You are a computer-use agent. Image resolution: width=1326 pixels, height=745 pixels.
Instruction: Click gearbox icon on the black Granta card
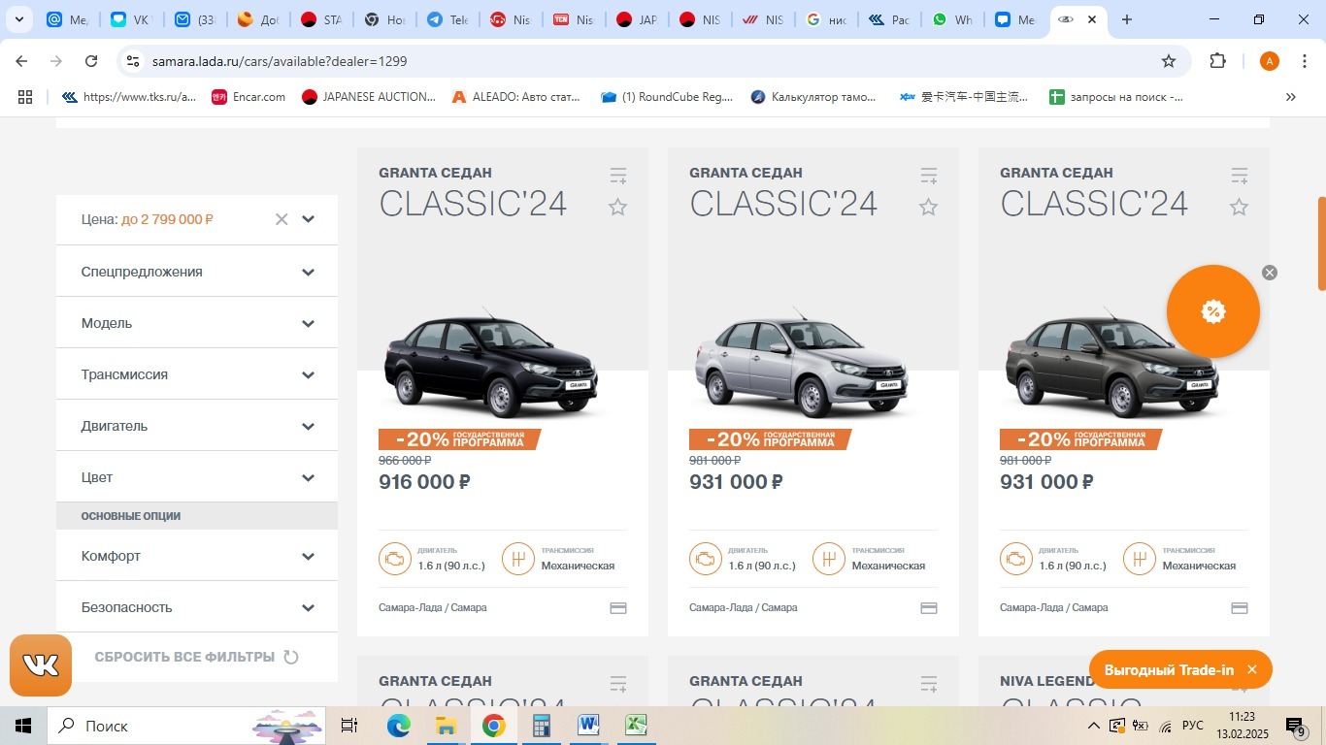pos(518,559)
